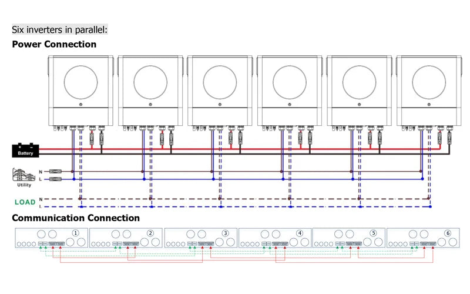This screenshot has height=294, width=470.
Task: Click the Battery icon
Action: point(25,150)
